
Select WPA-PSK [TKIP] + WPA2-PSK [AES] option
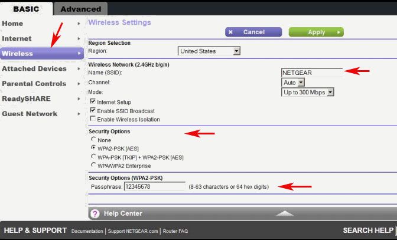coord(93,156)
